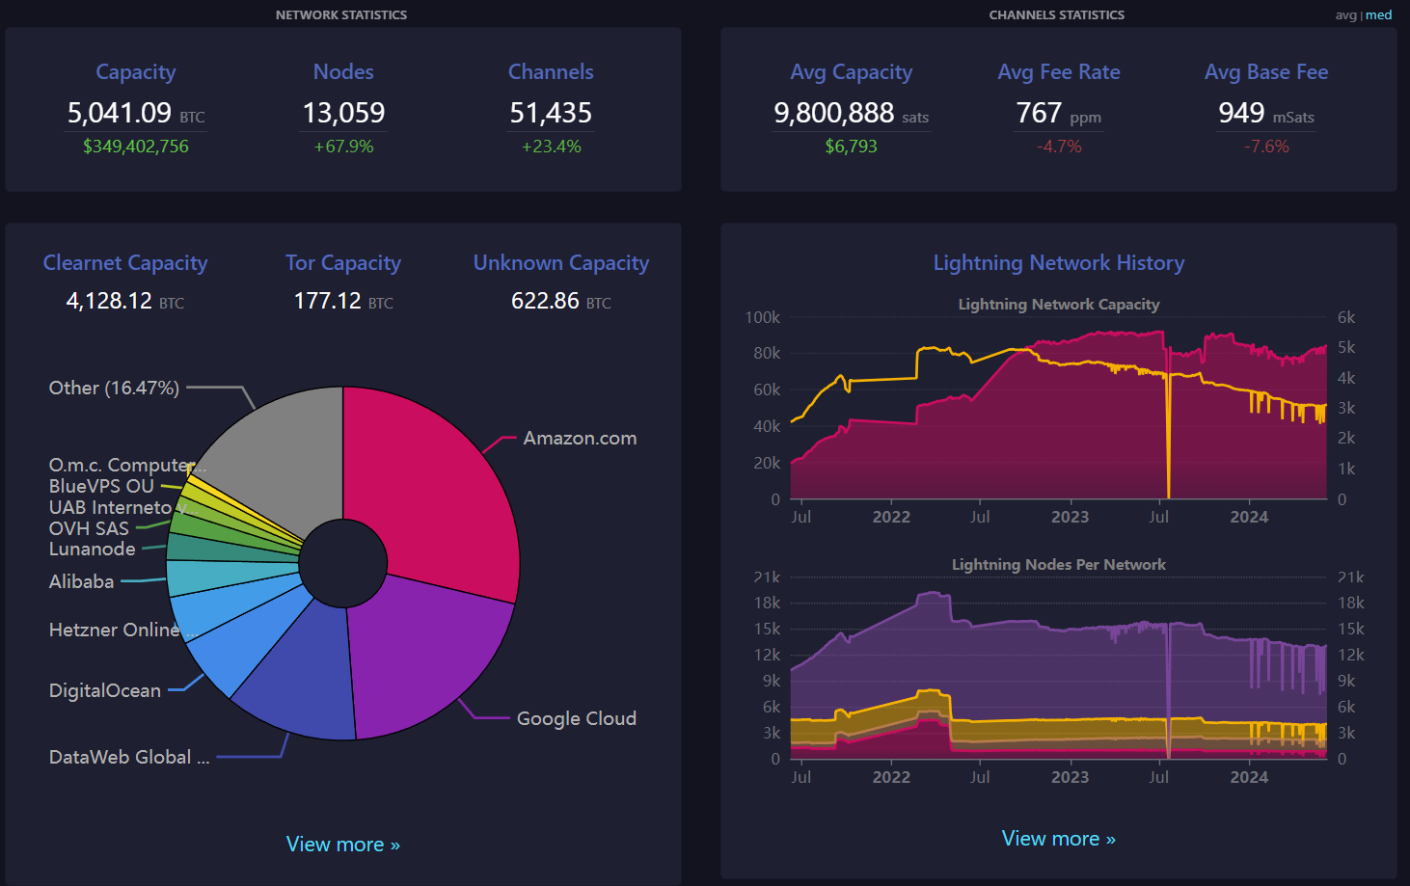Click the 177.12 BTC Tor value
This screenshot has height=886, width=1410.
click(x=343, y=301)
